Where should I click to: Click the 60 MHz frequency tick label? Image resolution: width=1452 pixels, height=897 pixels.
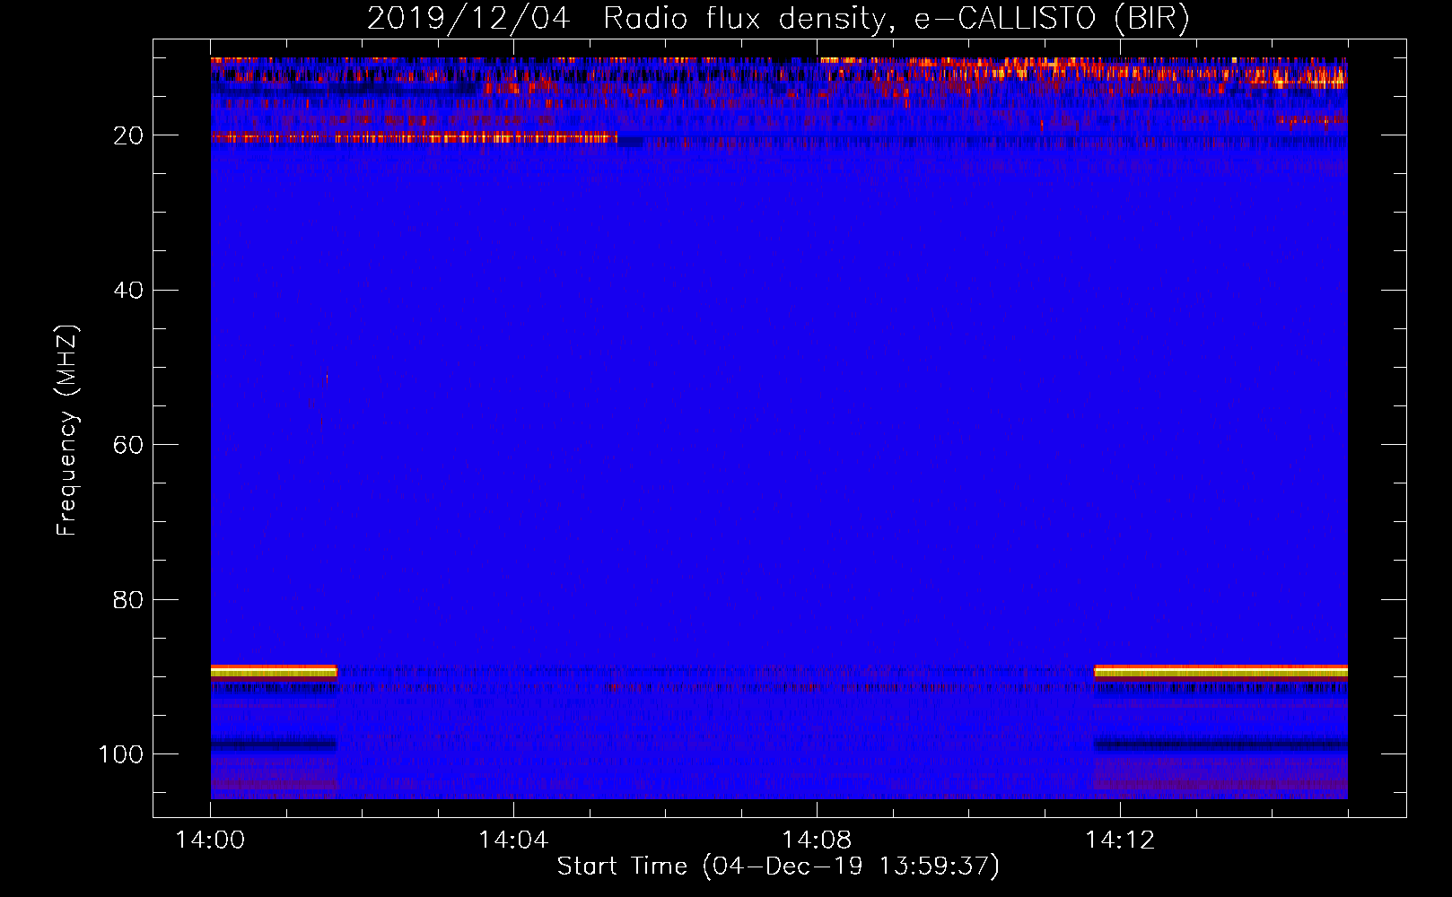tap(128, 446)
